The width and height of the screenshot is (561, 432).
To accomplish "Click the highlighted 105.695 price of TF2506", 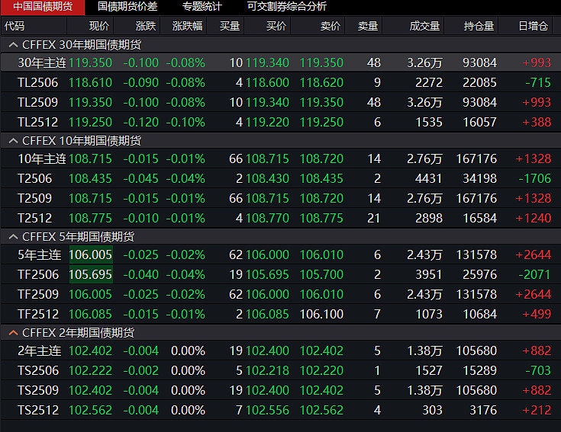I will pyautogui.click(x=91, y=274).
